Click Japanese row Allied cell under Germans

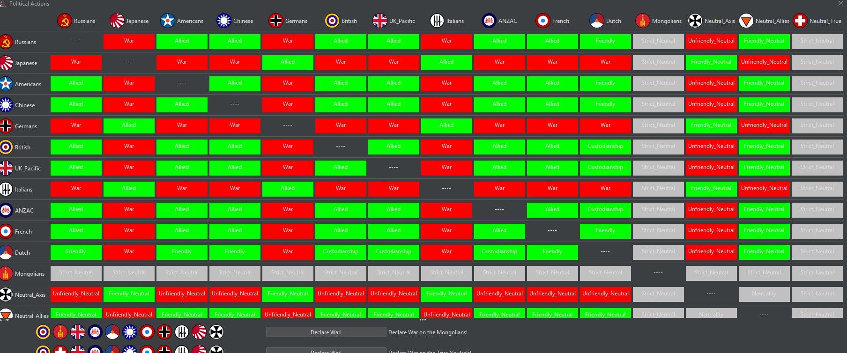point(288,62)
